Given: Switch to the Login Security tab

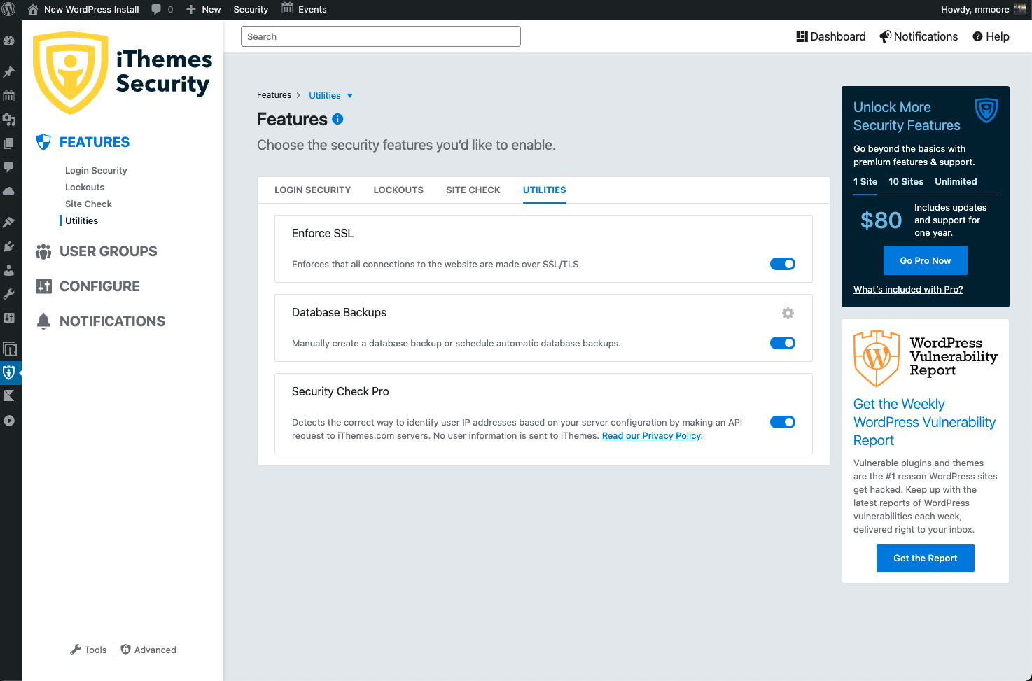Looking at the screenshot, I should click(x=313, y=190).
